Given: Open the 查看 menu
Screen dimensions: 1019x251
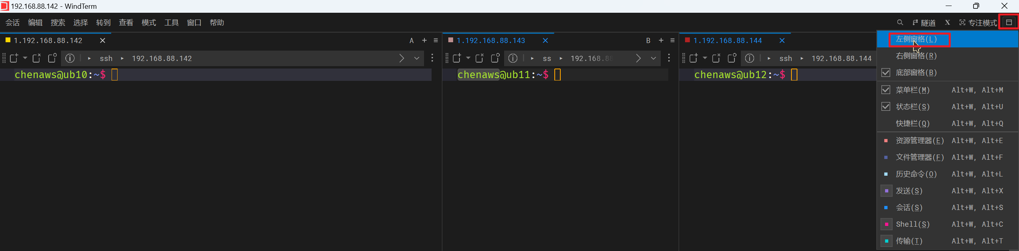Looking at the screenshot, I should 126,23.
